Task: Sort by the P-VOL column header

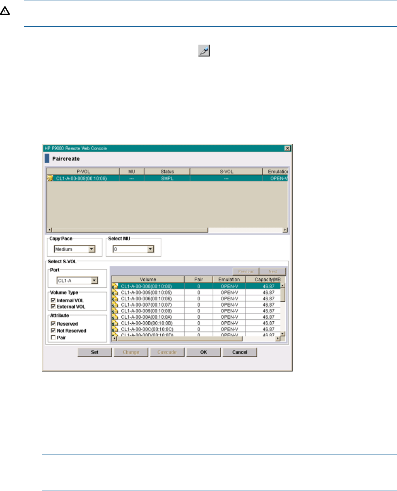Action: pos(83,171)
